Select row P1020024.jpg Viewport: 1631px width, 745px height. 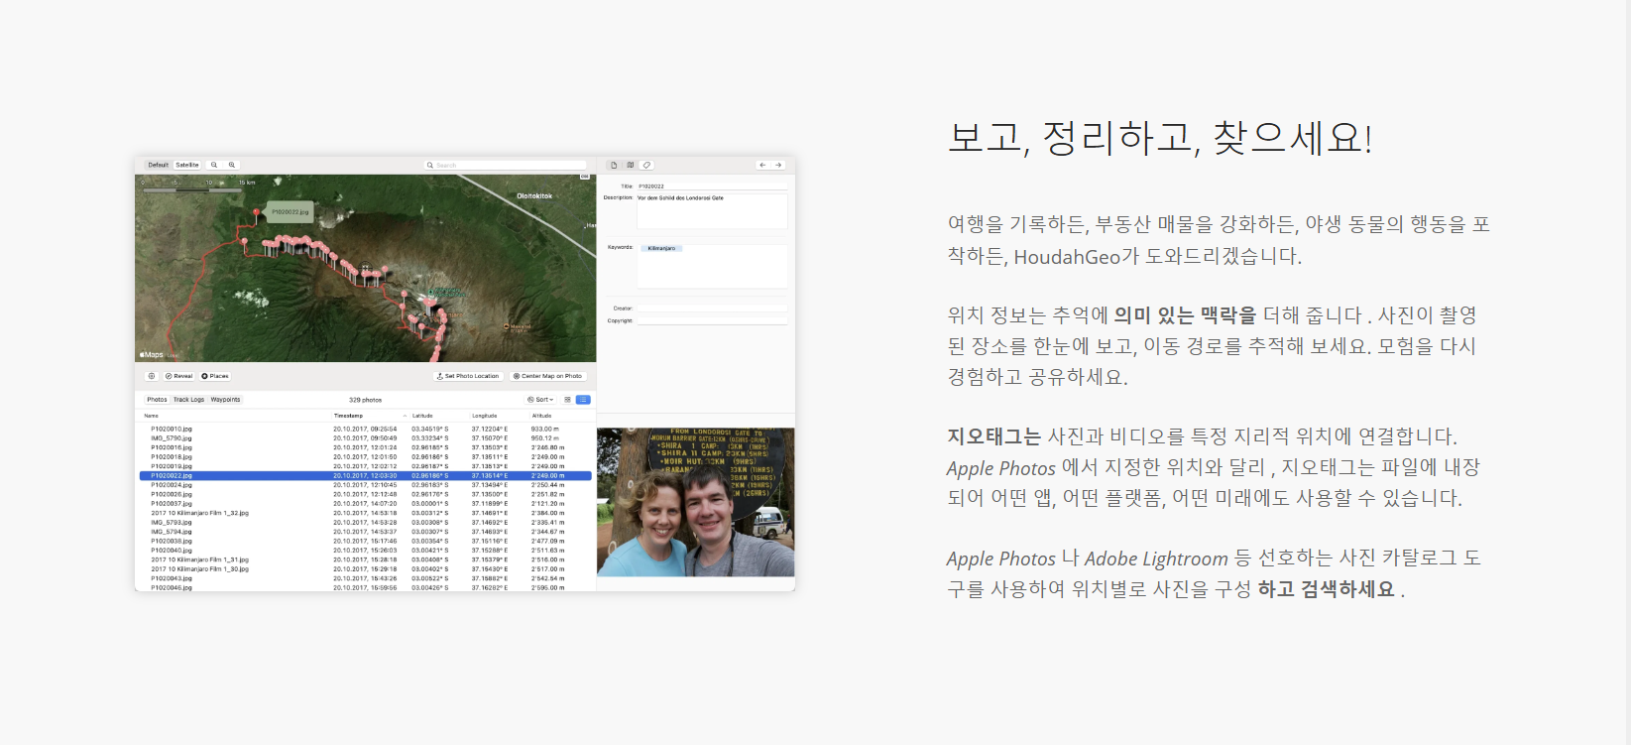coord(366,485)
